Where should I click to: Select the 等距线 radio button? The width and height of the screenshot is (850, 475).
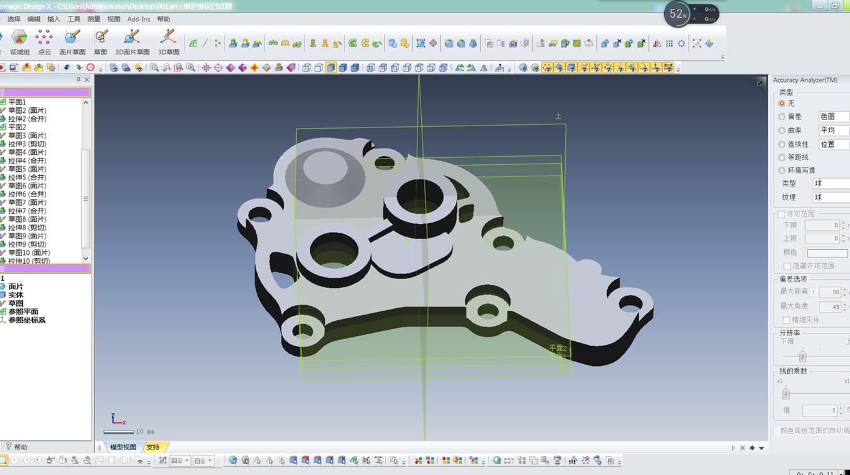[x=782, y=157]
